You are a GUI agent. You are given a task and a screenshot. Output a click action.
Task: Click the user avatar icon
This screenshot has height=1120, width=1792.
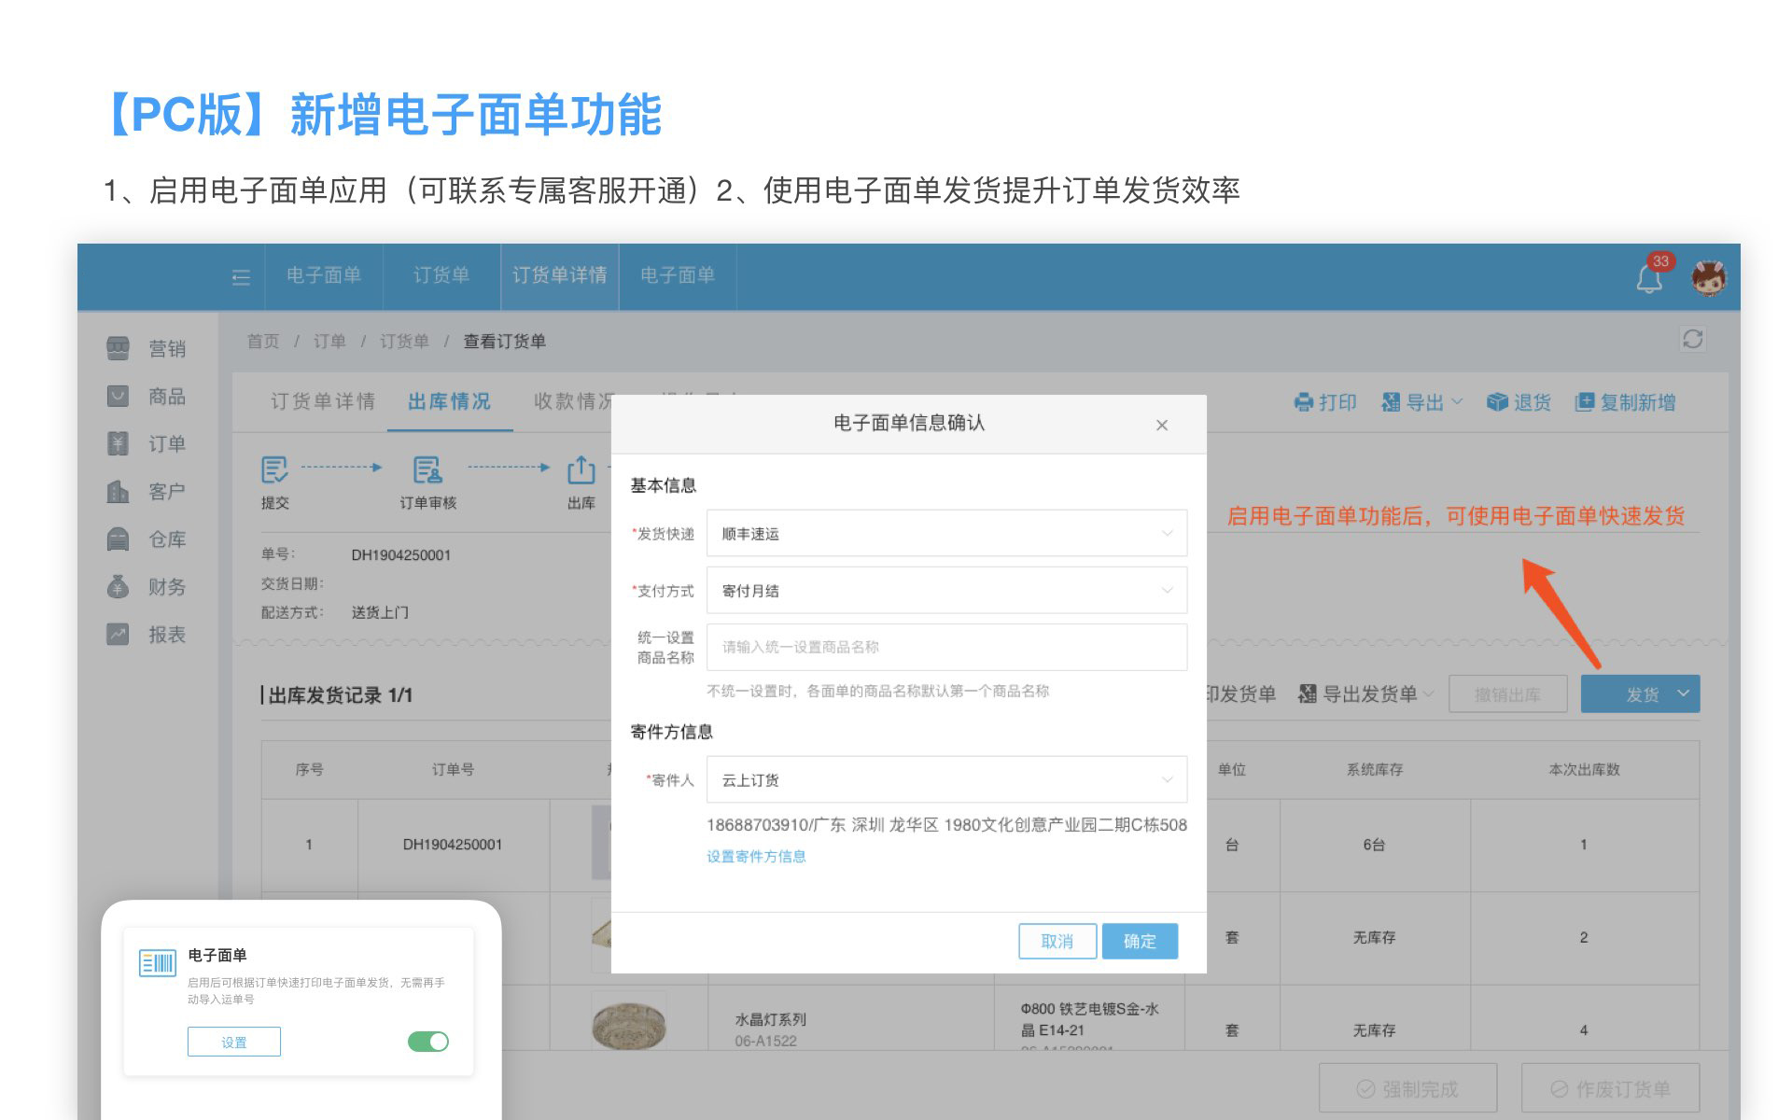coord(1709,277)
